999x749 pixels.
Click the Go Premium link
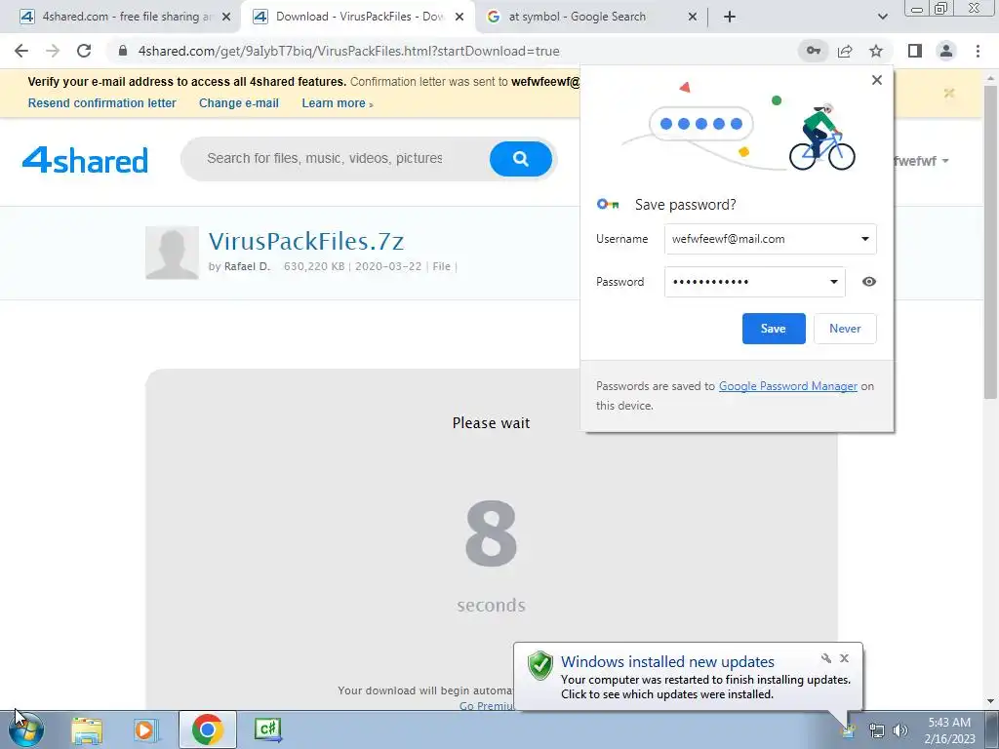pyautogui.click(x=487, y=706)
